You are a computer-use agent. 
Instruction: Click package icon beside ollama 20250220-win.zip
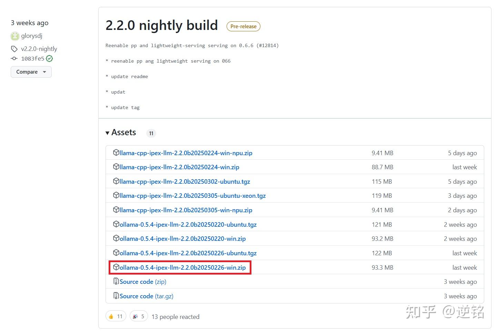click(x=116, y=238)
